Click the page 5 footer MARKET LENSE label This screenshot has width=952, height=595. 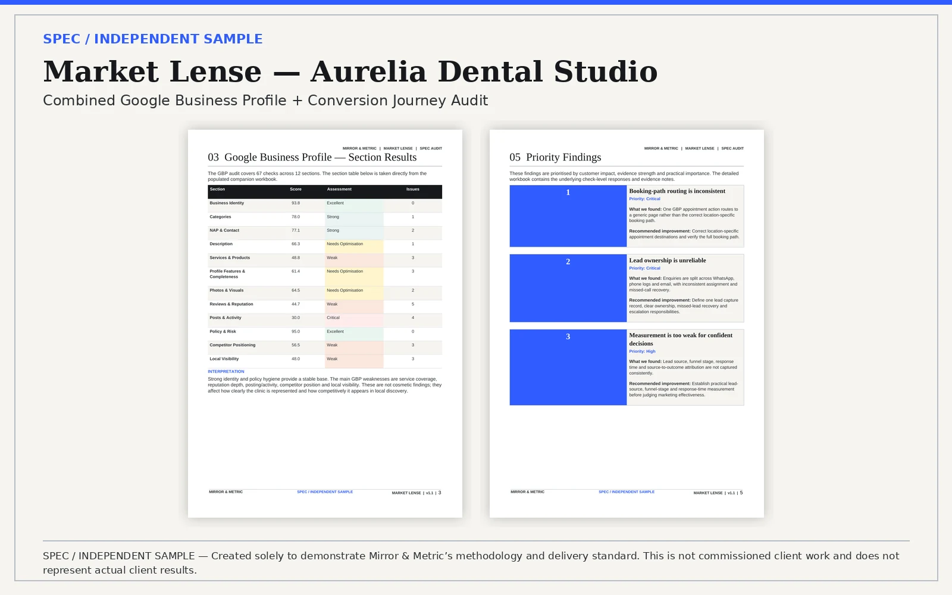pyautogui.click(x=708, y=493)
